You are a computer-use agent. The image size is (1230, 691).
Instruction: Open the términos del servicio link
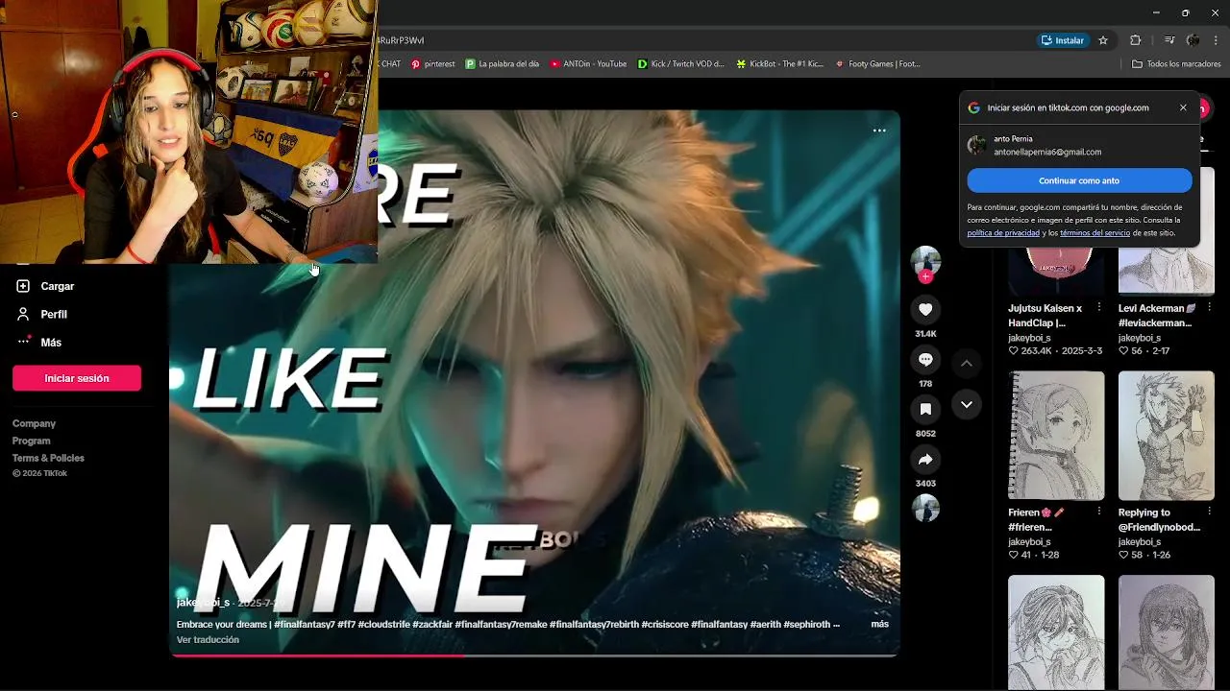[x=1095, y=233]
